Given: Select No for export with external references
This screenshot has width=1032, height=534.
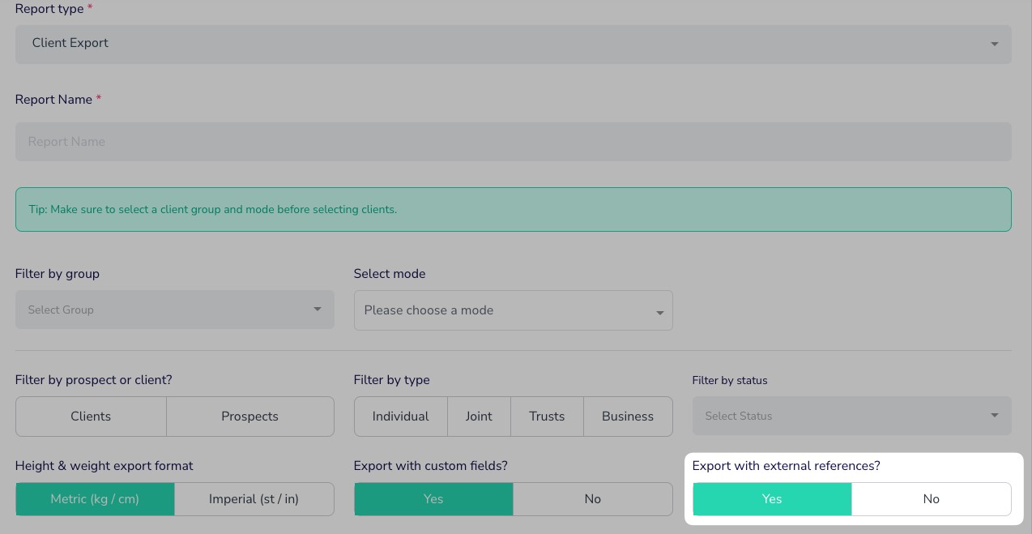Looking at the screenshot, I should point(931,499).
